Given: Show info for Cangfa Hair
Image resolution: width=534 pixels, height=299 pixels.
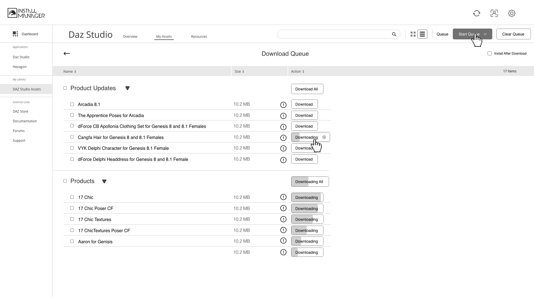Looking at the screenshot, I should [283, 138].
